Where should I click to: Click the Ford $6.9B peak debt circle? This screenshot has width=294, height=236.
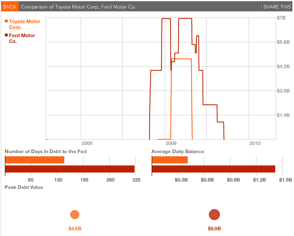pos(214,214)
